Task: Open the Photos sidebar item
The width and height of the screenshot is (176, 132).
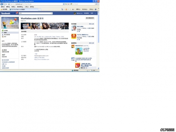Action: click(4, 37)
